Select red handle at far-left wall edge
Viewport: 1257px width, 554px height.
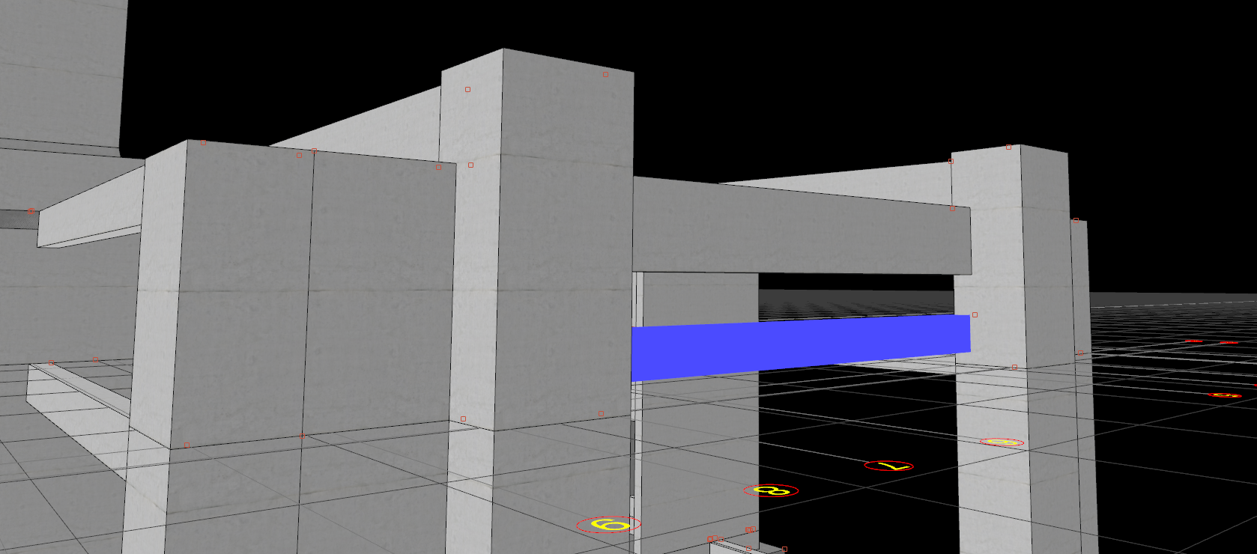tap(31, 211)
